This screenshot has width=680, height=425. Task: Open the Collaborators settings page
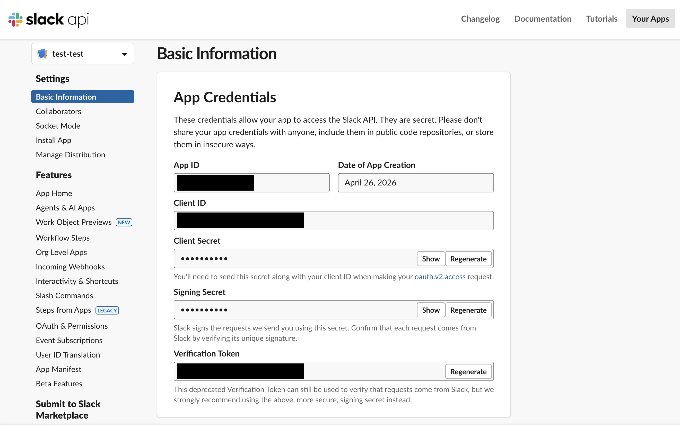58,111
